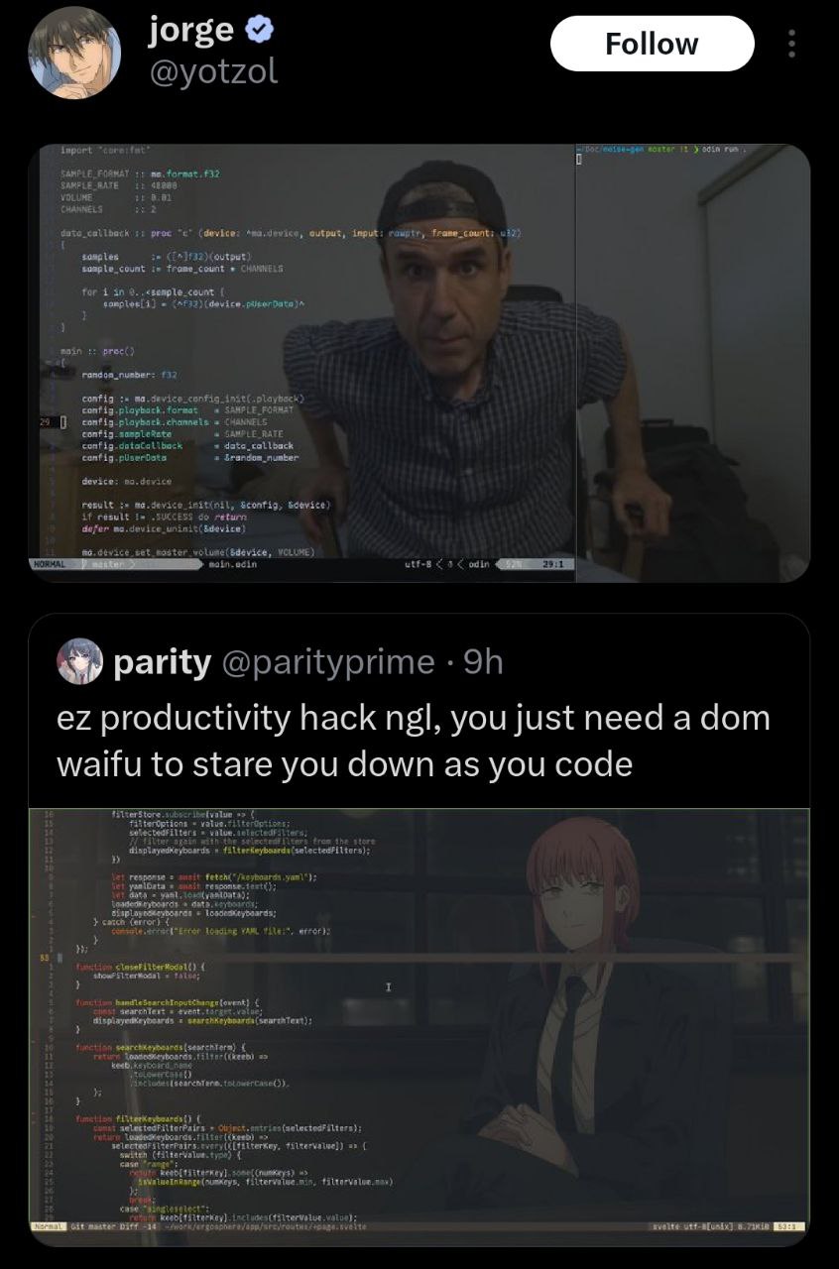Open parity's small profile avatar

pyautogui.click(x=81, y=661)
